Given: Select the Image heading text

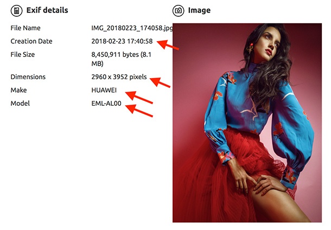Looking at the screenshot, I should 199,10.
